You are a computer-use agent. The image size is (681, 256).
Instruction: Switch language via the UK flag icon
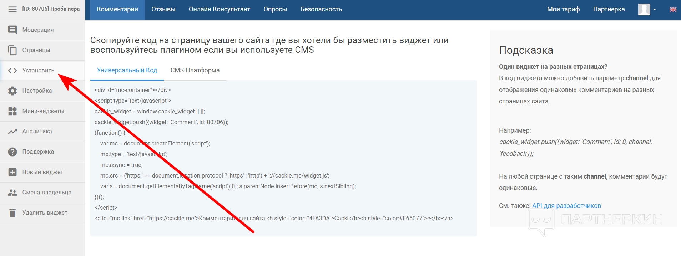673,10
